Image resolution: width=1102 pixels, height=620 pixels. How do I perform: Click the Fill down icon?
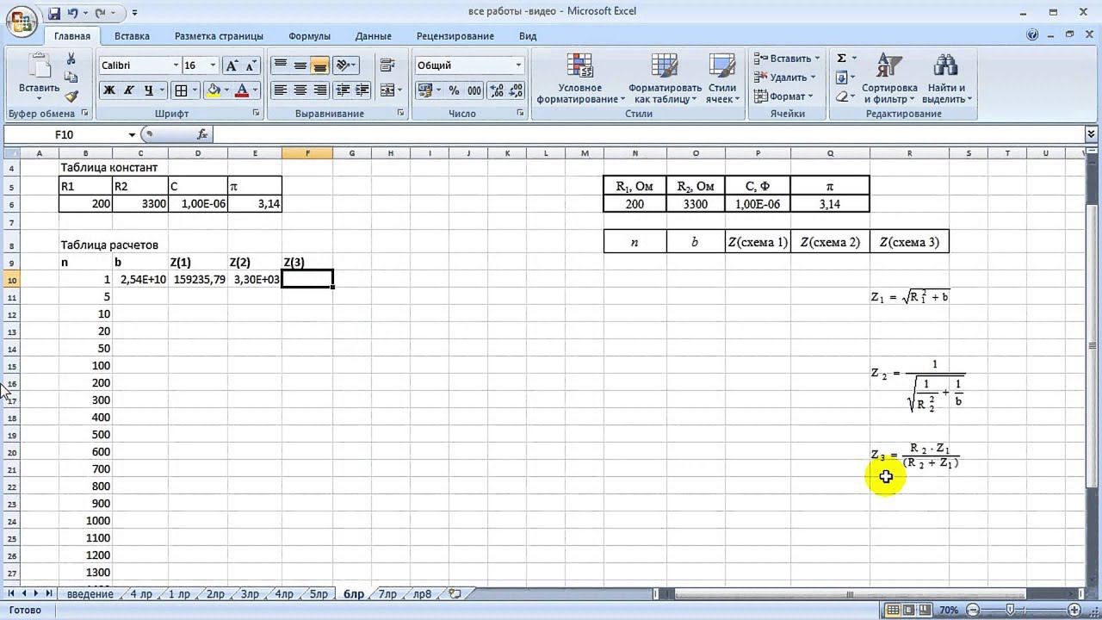[841, 77]
